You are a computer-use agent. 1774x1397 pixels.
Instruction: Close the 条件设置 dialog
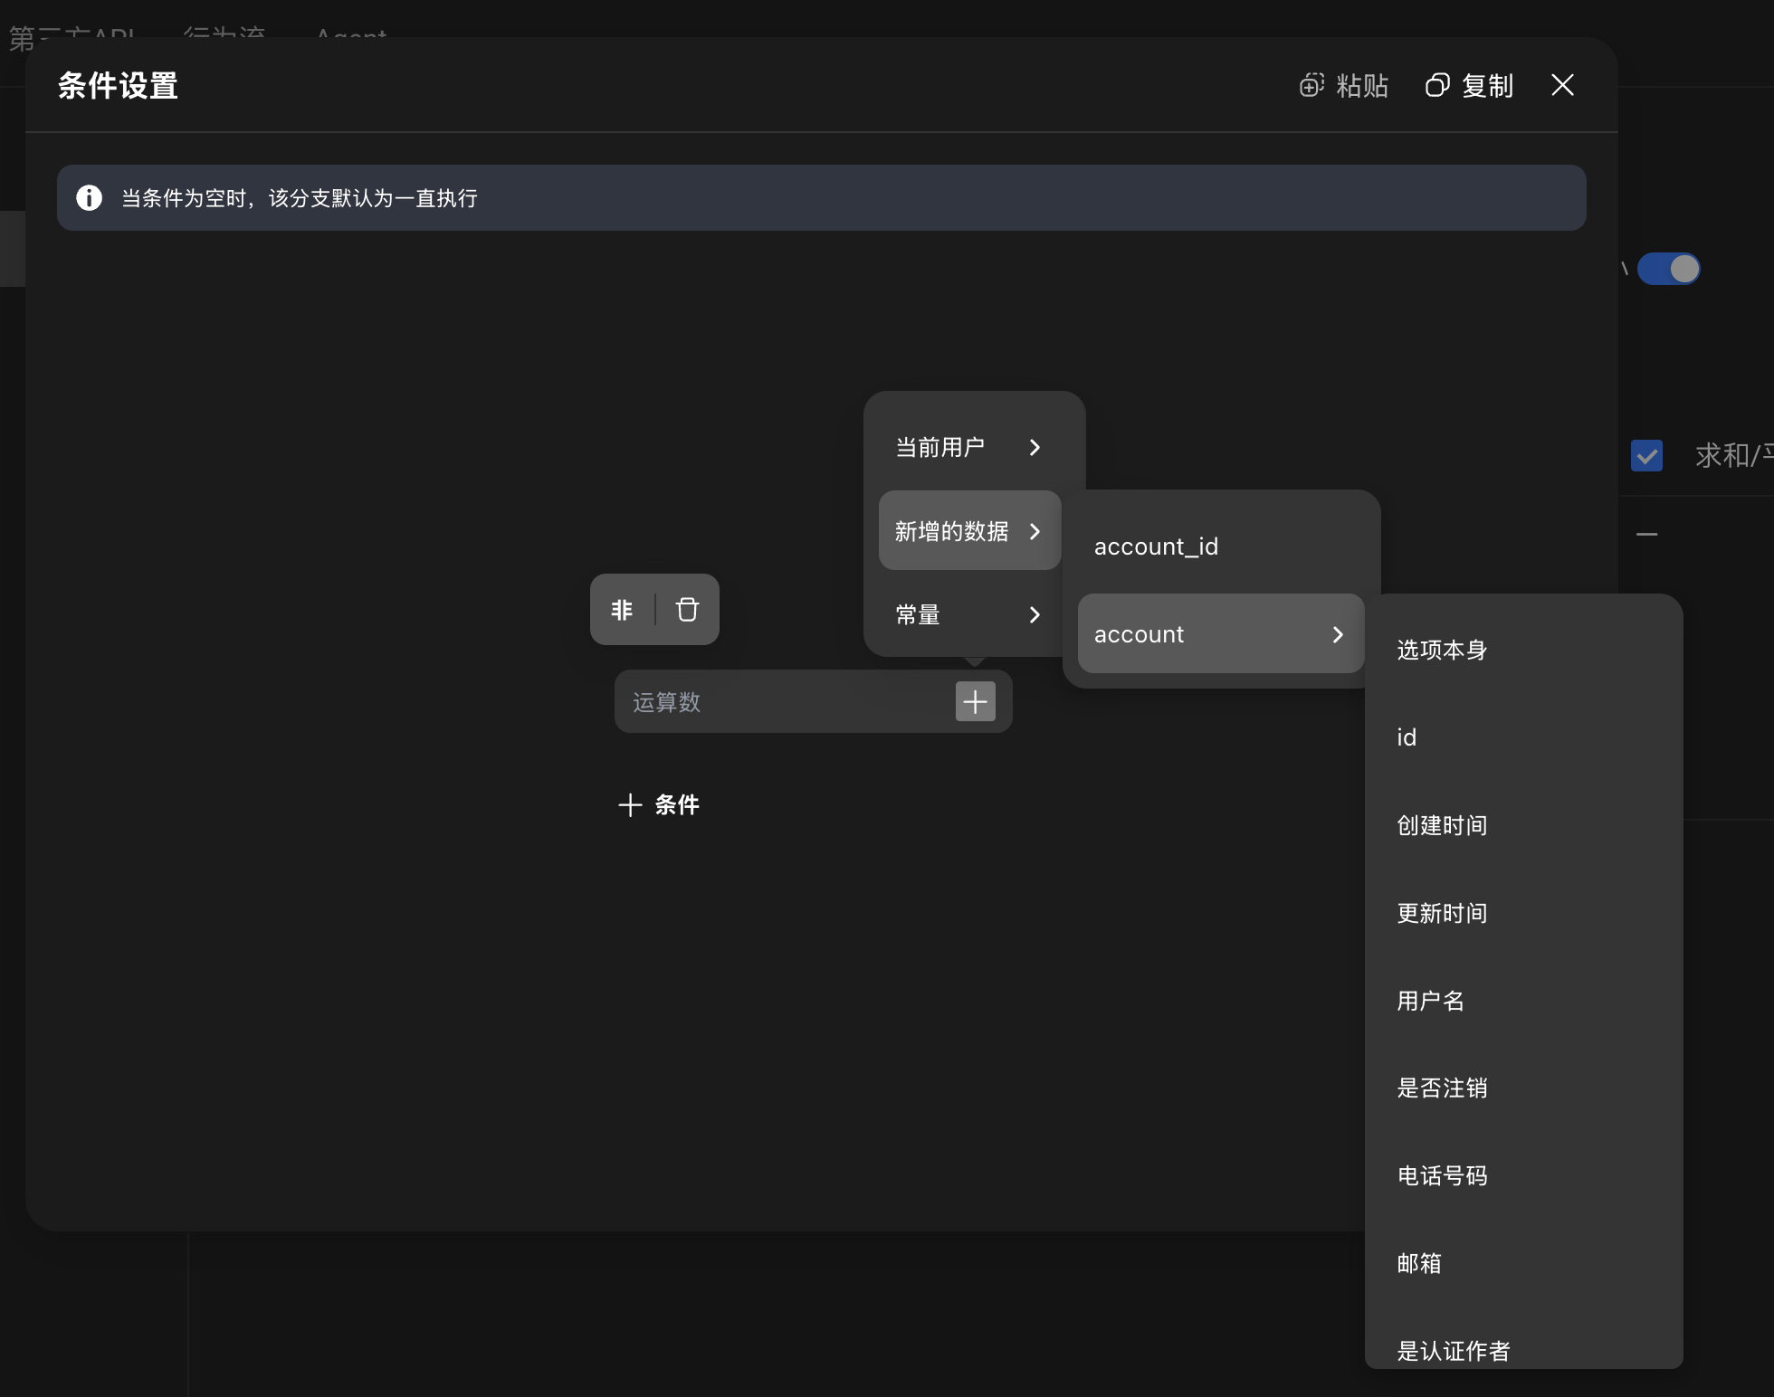[x=1562, y=85]
